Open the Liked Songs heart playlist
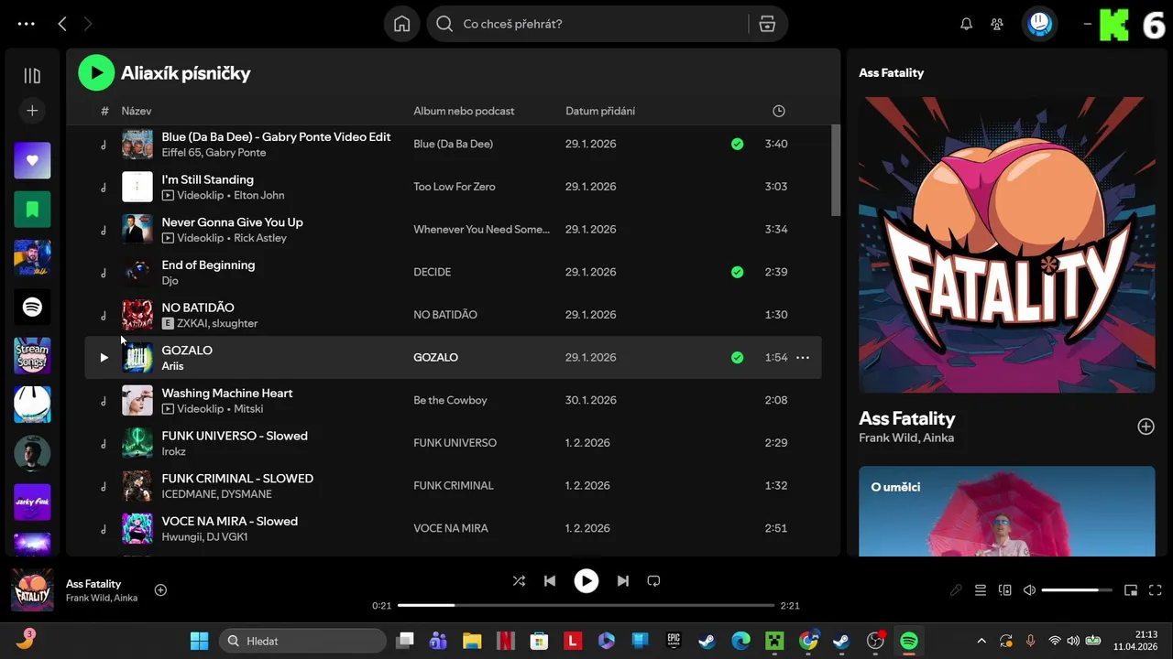Image resolution: width=1173 pixels, height=659 pixels. click(x=32, y=160)
